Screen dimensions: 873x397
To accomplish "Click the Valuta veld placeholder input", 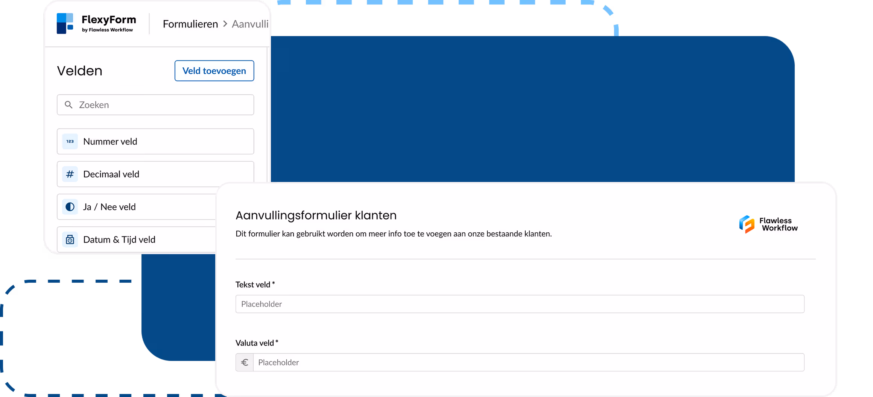I will coord(527,362).
